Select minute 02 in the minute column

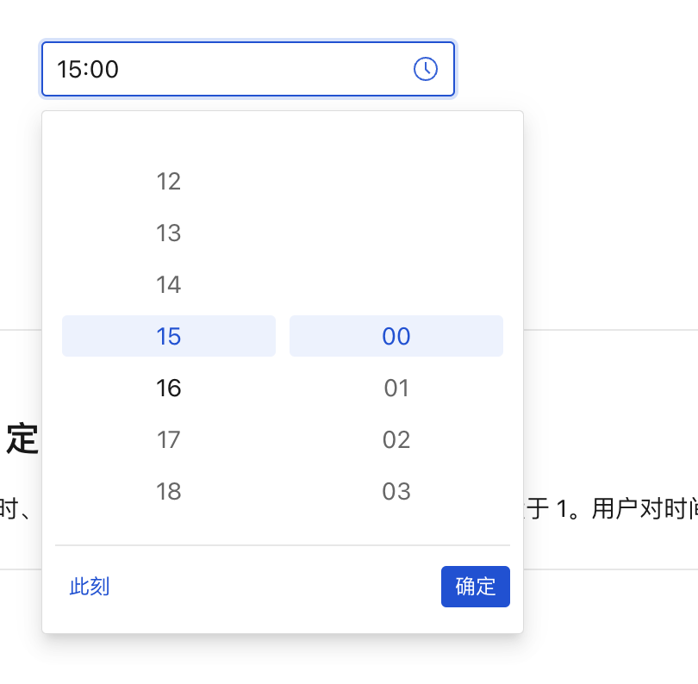[396, 439]
